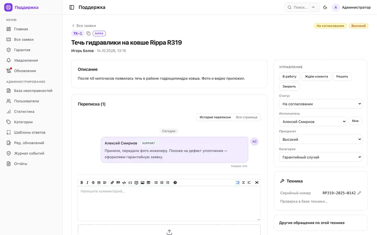The width and height of the screenshot is (377, 235).
Task: Insert link via editor chain icon
Action: [x=112, y=183]
